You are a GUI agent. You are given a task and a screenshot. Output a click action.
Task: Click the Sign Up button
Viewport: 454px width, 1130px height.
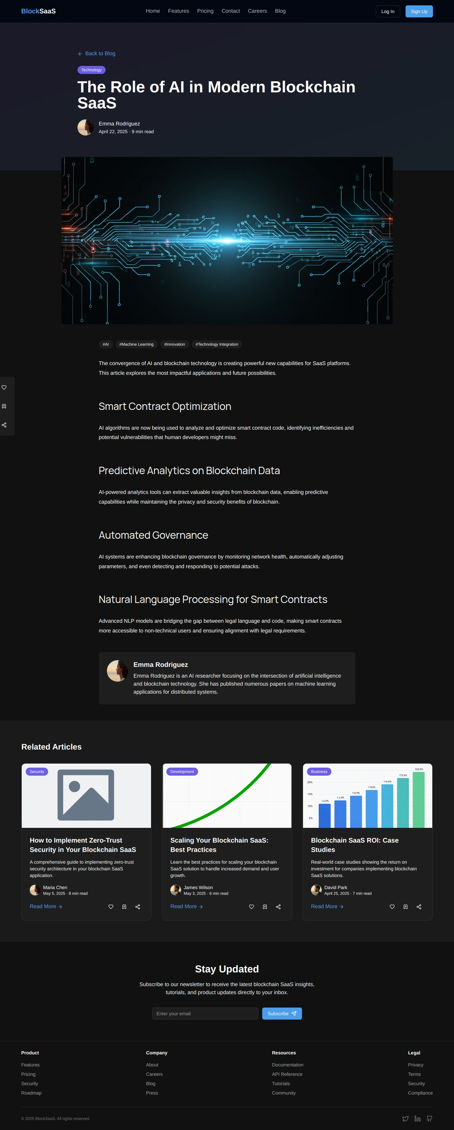tap(419, 11)
